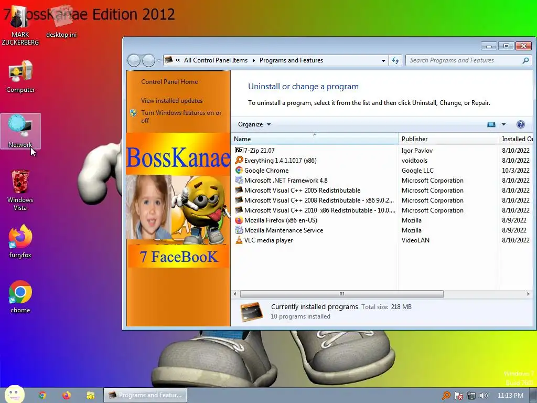
Task: Click the scrollbar right arrow
Action: click(x=528, y=294)
